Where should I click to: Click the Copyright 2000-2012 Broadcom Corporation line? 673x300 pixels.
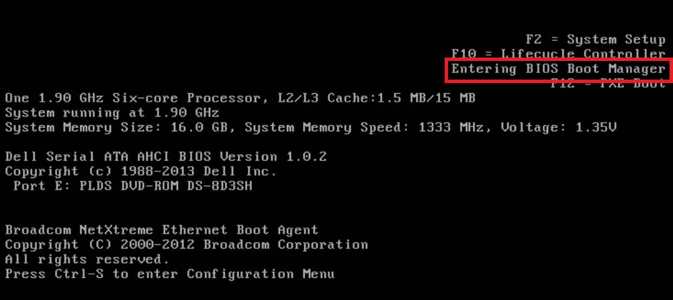pyautogui.click(x=186, y=245)
